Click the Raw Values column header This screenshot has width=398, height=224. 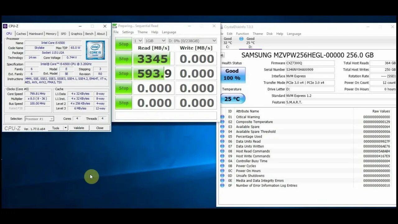(x=381, y=111)
